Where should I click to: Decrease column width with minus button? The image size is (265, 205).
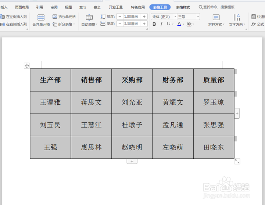click(120, 24)
